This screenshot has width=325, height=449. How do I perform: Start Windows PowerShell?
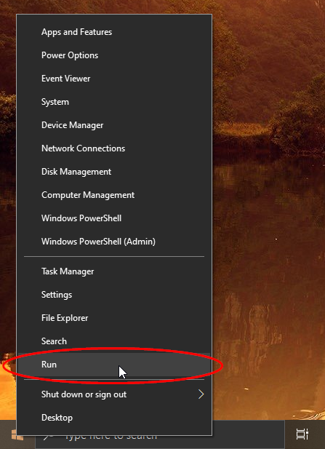tap(114, 218)
